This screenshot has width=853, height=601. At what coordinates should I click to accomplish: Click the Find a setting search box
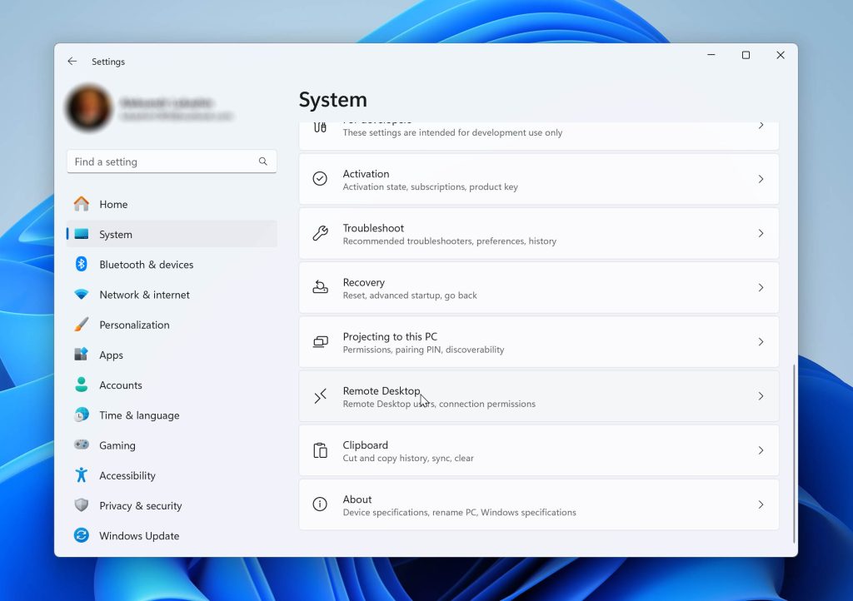click(x=171, y=161)
